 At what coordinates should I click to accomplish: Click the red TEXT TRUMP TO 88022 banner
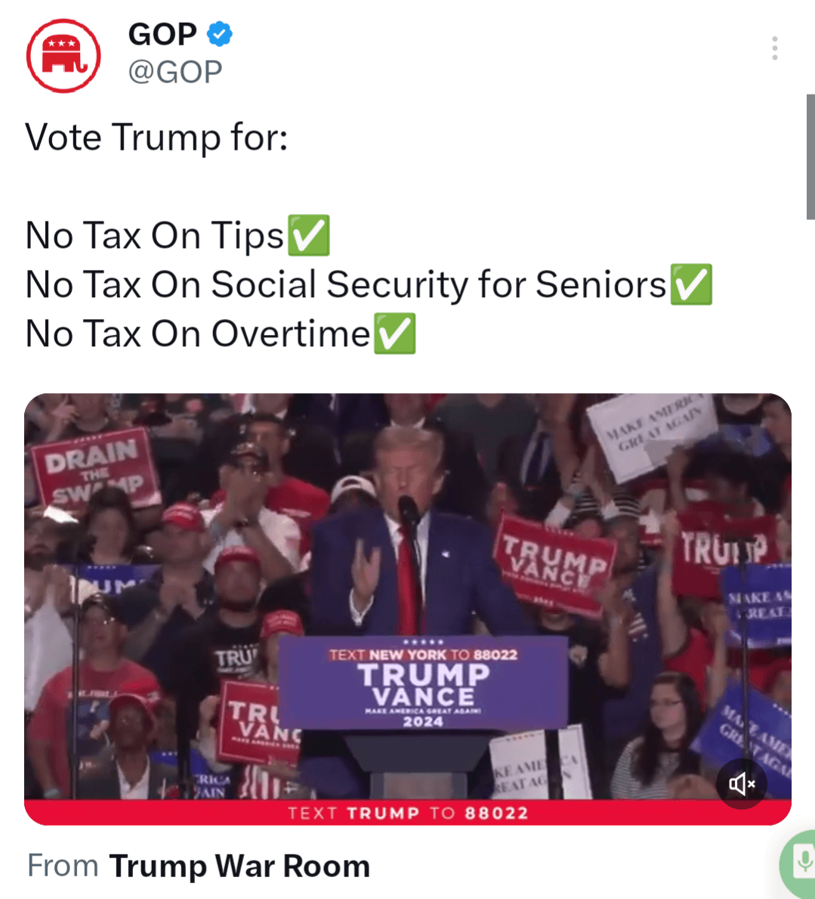coord(408,812)
